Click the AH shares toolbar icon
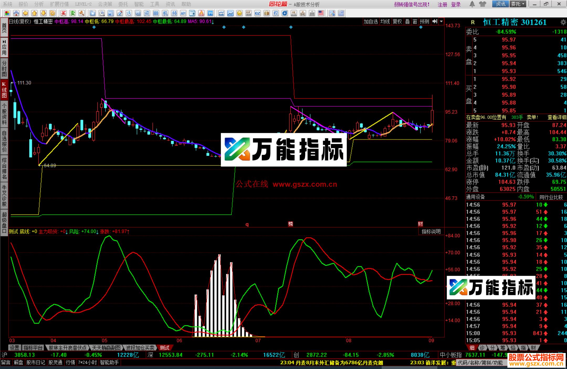 click(183, 13)
